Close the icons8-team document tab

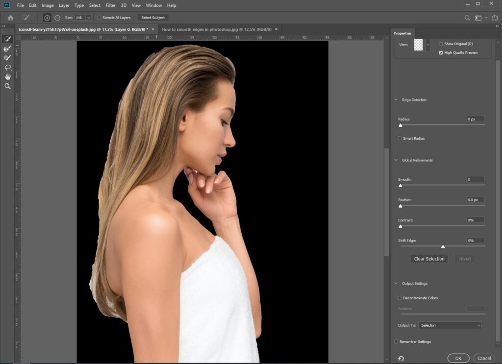coord(153,29)
